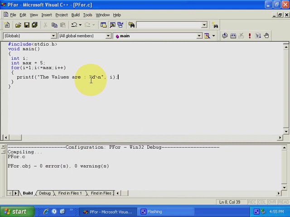Open the Insert menu

(x=47, y=15)
